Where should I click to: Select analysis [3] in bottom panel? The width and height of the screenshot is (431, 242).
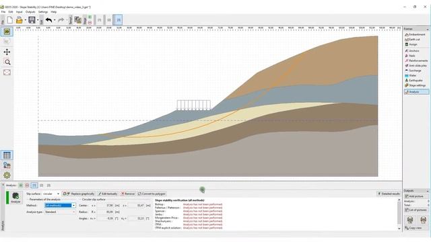click(48, 186)
